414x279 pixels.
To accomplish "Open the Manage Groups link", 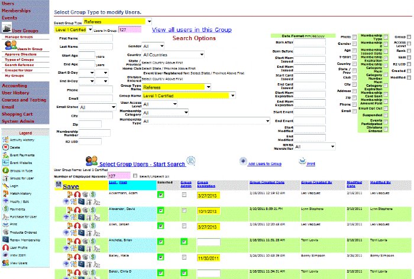I will [x=19, y=37].
